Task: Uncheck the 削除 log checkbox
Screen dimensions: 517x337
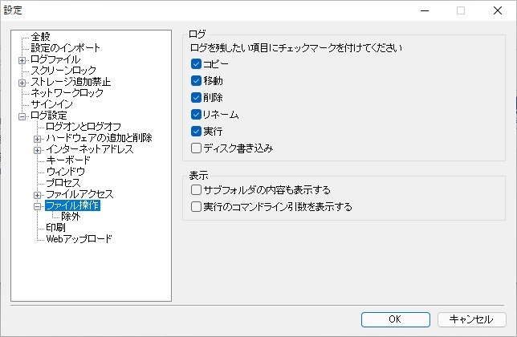Action: (196, 97)
